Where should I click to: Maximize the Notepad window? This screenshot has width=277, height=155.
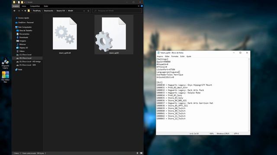(240, 53)
